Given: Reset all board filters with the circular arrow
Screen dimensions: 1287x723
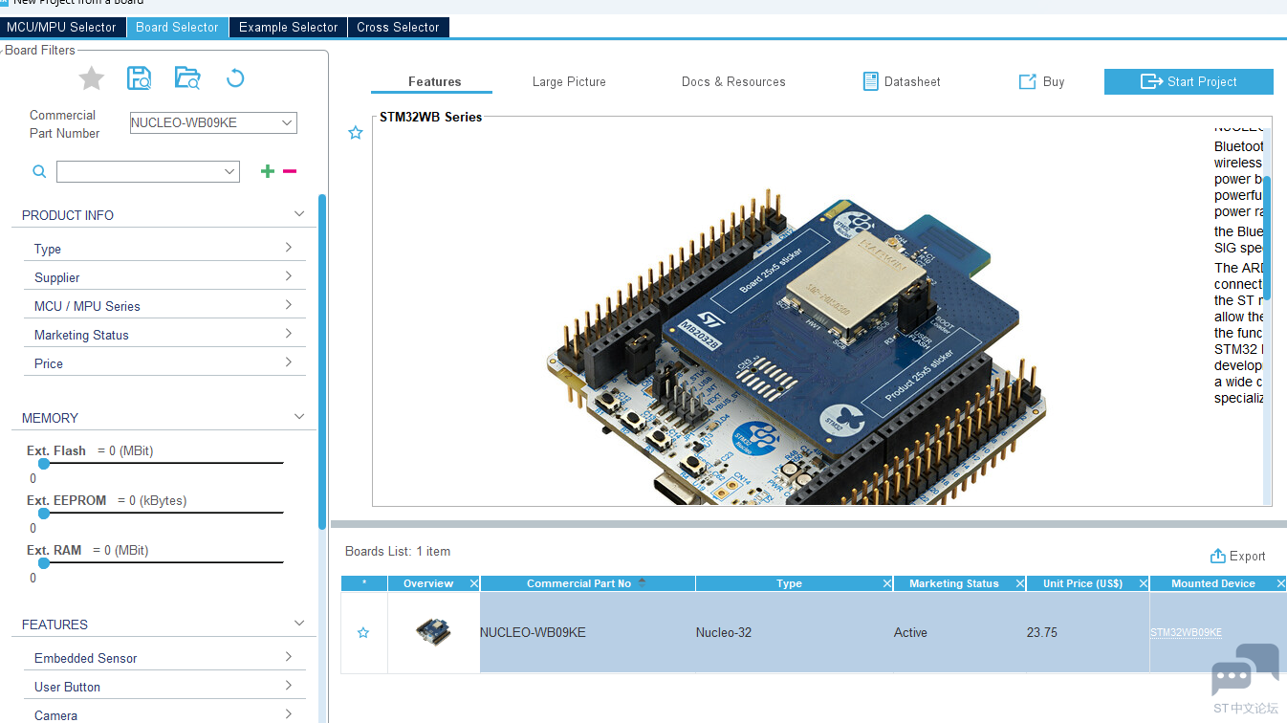Looking at the screenshot, I should point(235,78).
